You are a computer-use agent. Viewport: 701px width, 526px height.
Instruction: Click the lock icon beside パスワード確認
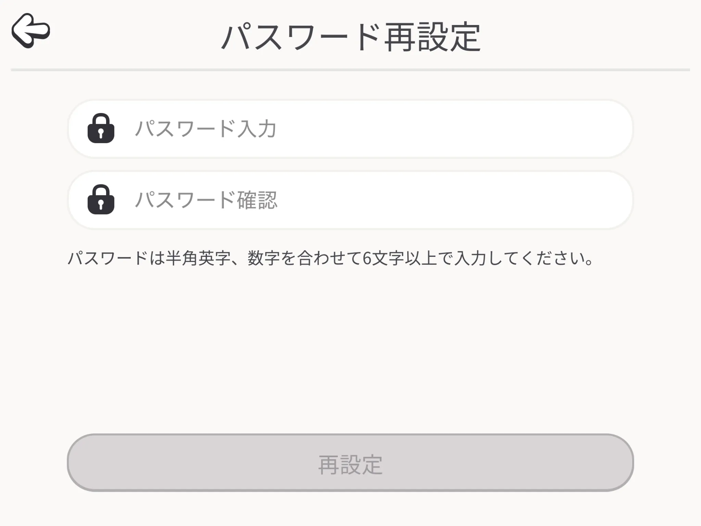click(x=101, y=199)
